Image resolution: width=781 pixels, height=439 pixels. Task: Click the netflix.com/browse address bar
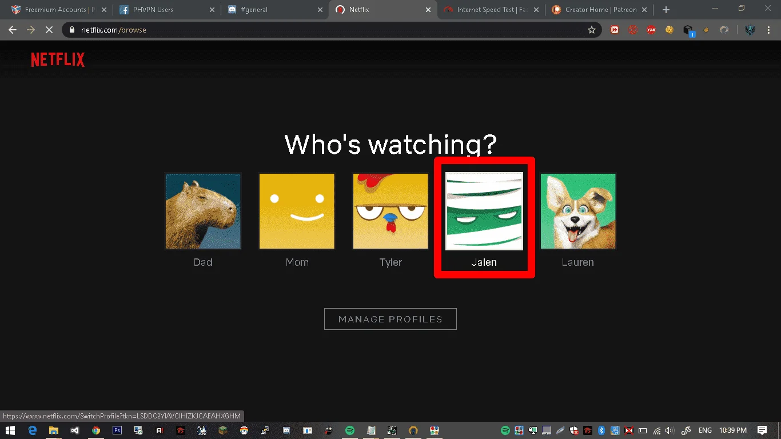(x=332, y=30)
